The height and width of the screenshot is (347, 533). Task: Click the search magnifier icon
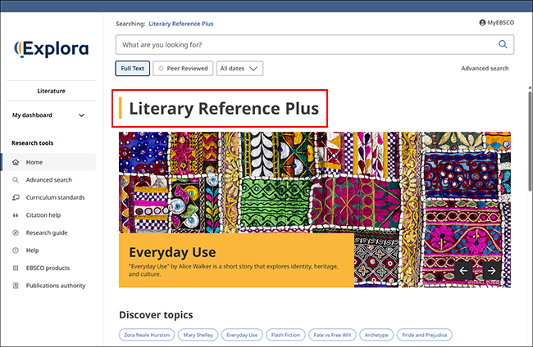pyautogui.click(x=503, y=44)
